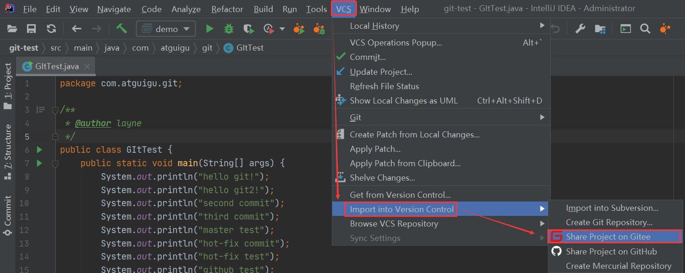Choose Create Git Repository...
This screenshot has width=685, height=273.
[615, 222]
